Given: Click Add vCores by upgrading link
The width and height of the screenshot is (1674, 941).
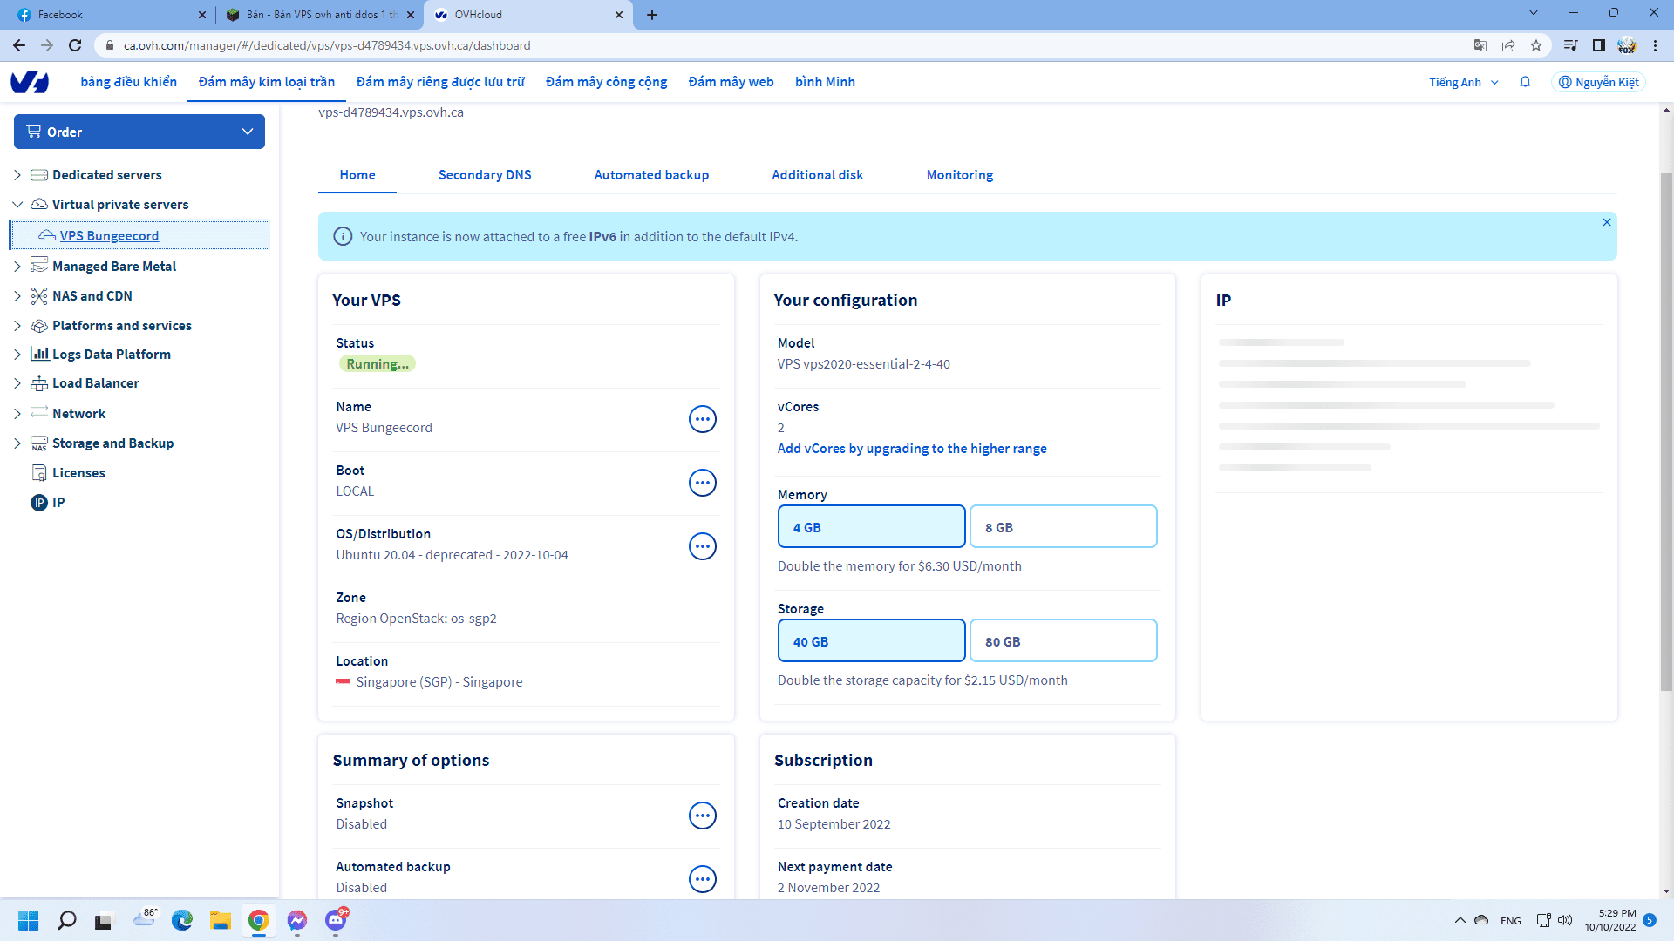Looking at the screenshot, I should [x=912, y=449].
